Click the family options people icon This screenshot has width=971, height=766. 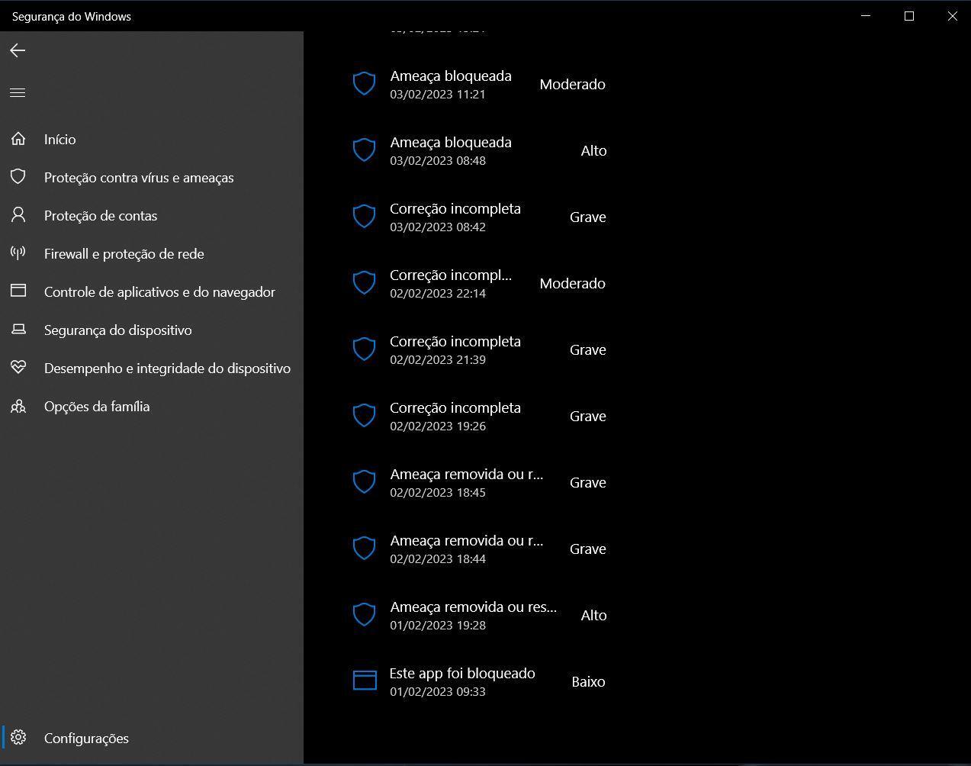click(18, 406)
